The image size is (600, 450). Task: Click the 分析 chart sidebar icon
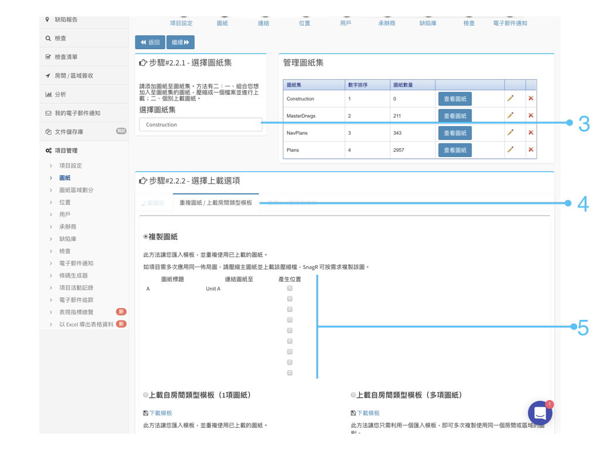(x=48, y=94)
